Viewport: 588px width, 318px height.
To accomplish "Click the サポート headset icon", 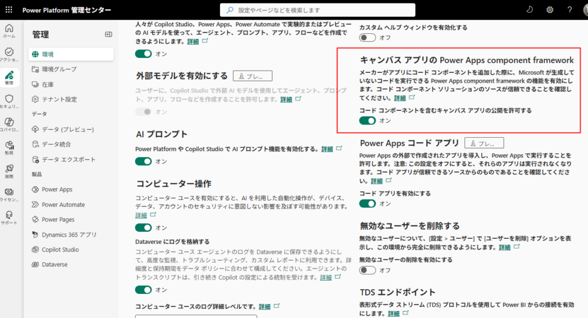I will 9,217.
